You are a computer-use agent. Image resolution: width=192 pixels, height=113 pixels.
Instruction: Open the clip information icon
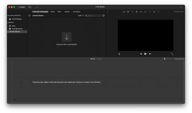[158, 12]
